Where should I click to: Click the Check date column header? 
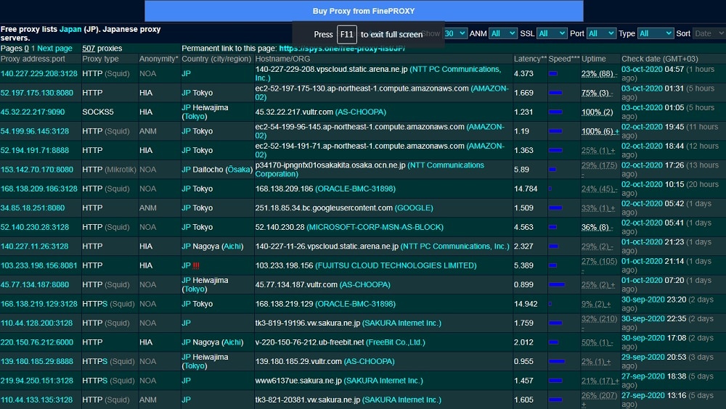[x=660, y=59]
